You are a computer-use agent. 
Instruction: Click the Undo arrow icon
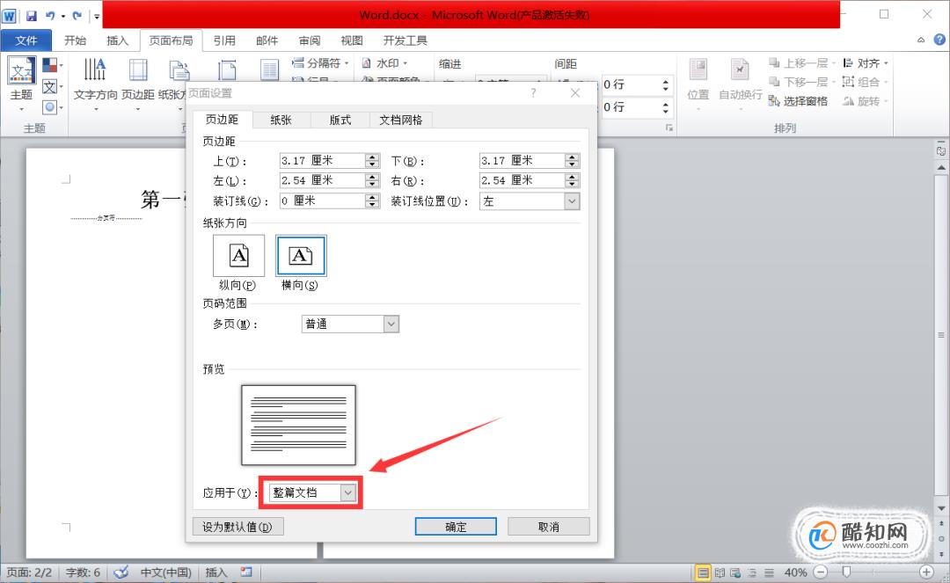click(x=50, y=16)
